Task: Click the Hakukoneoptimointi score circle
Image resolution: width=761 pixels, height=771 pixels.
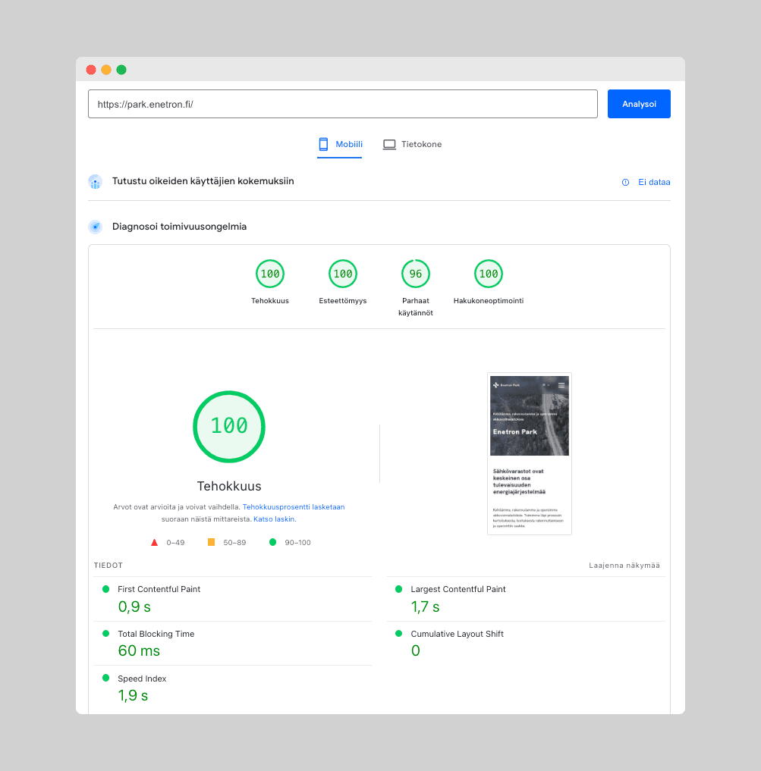Action: 488,274
